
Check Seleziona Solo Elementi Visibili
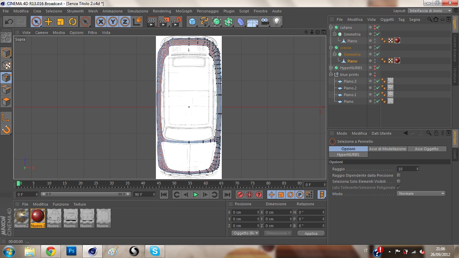pos(399,181)
